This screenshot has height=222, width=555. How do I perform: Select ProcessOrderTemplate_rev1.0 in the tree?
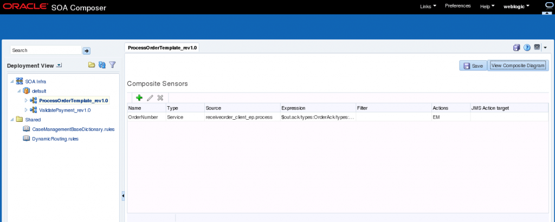point(73,101)
